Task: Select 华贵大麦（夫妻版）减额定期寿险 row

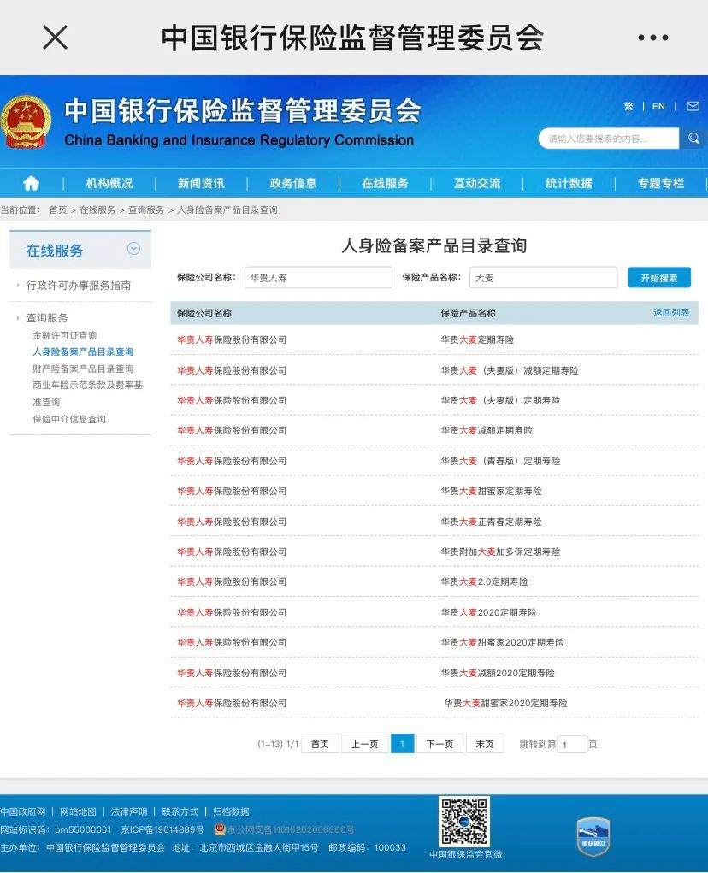Action: [434, 370]
